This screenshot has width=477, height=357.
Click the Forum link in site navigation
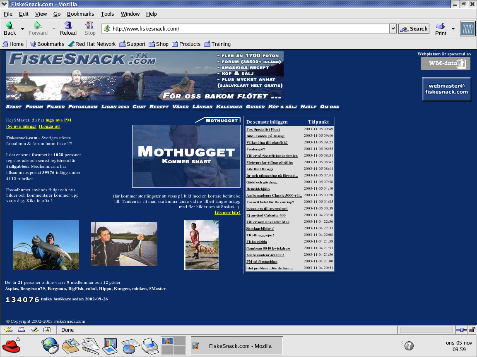34,107
